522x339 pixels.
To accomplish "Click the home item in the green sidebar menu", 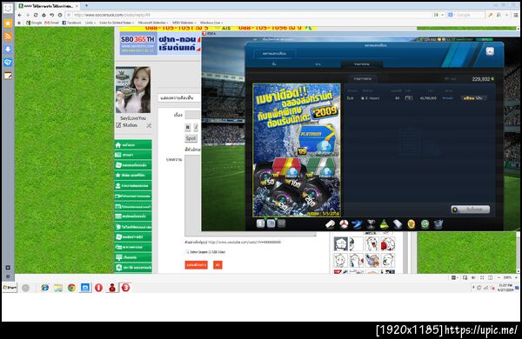I will click(133, 144).
